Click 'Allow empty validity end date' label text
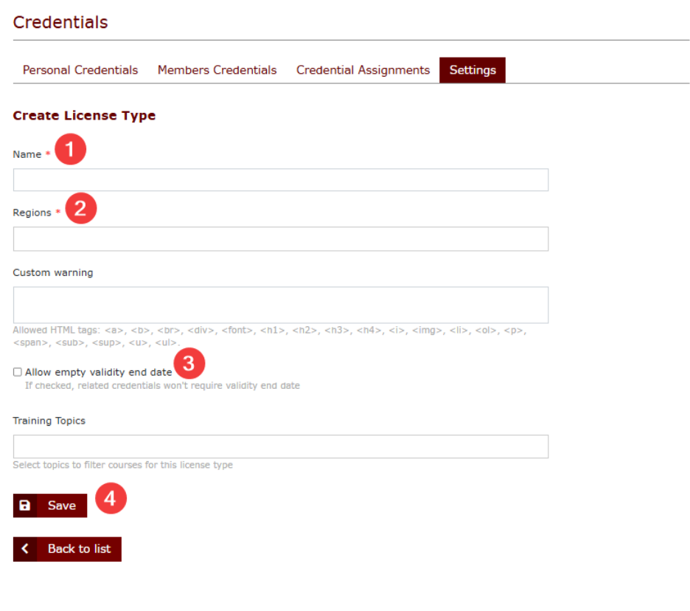The image size is (690, 611). 99,372
